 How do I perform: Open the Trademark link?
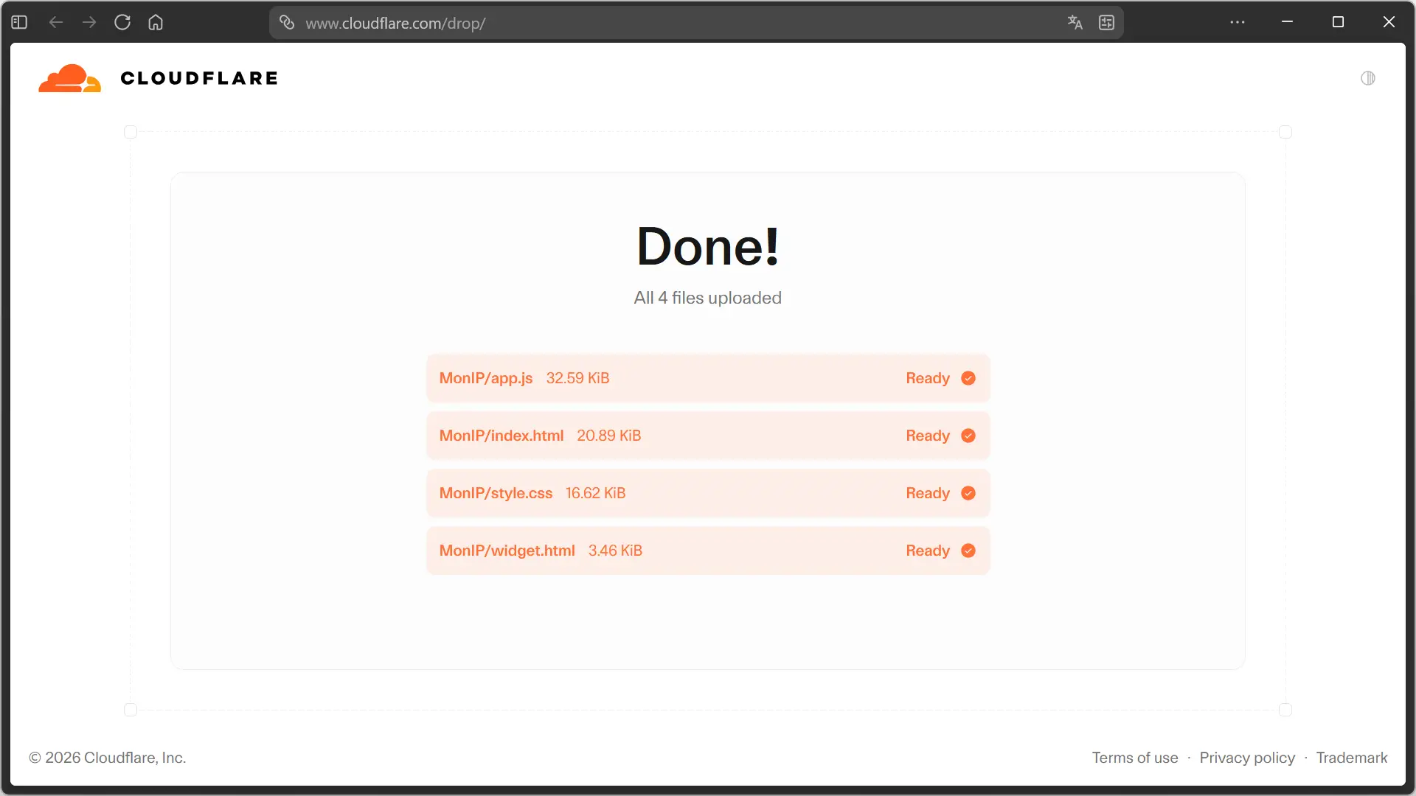click(x=1352, y=758)
